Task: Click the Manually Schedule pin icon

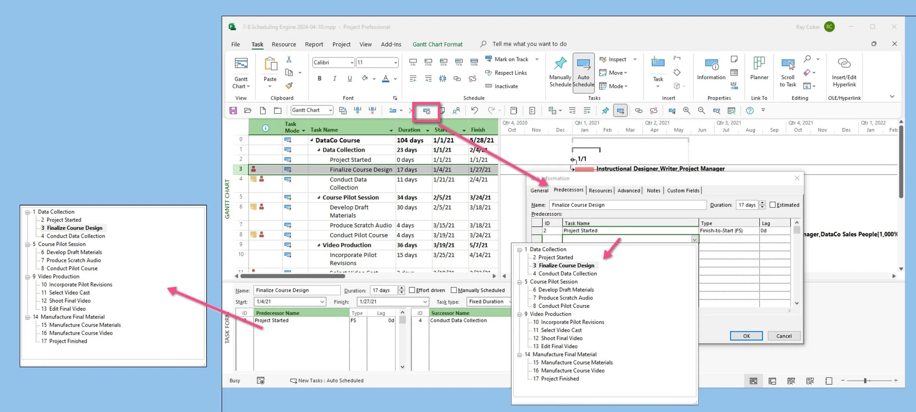Action: (560, 63)
